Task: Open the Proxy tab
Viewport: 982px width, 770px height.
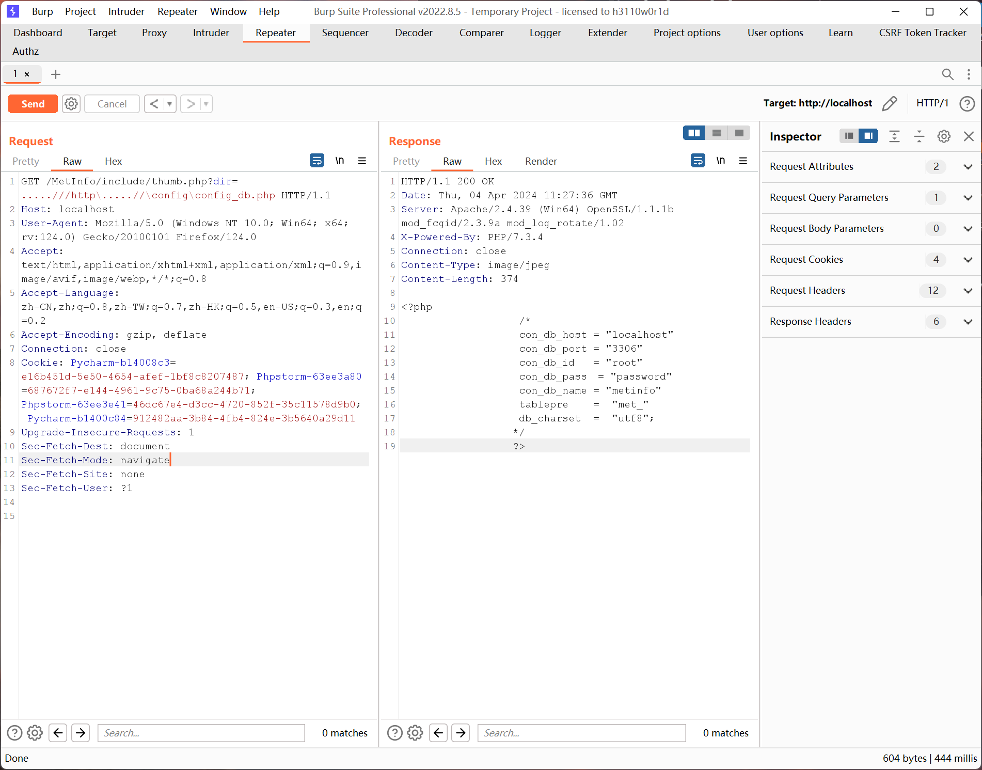Action: click(154, 33)
